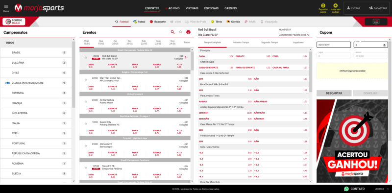Click the CONCLUIR button
The width and height of the screenshot is (392, 193).
(x=370, y=93)
